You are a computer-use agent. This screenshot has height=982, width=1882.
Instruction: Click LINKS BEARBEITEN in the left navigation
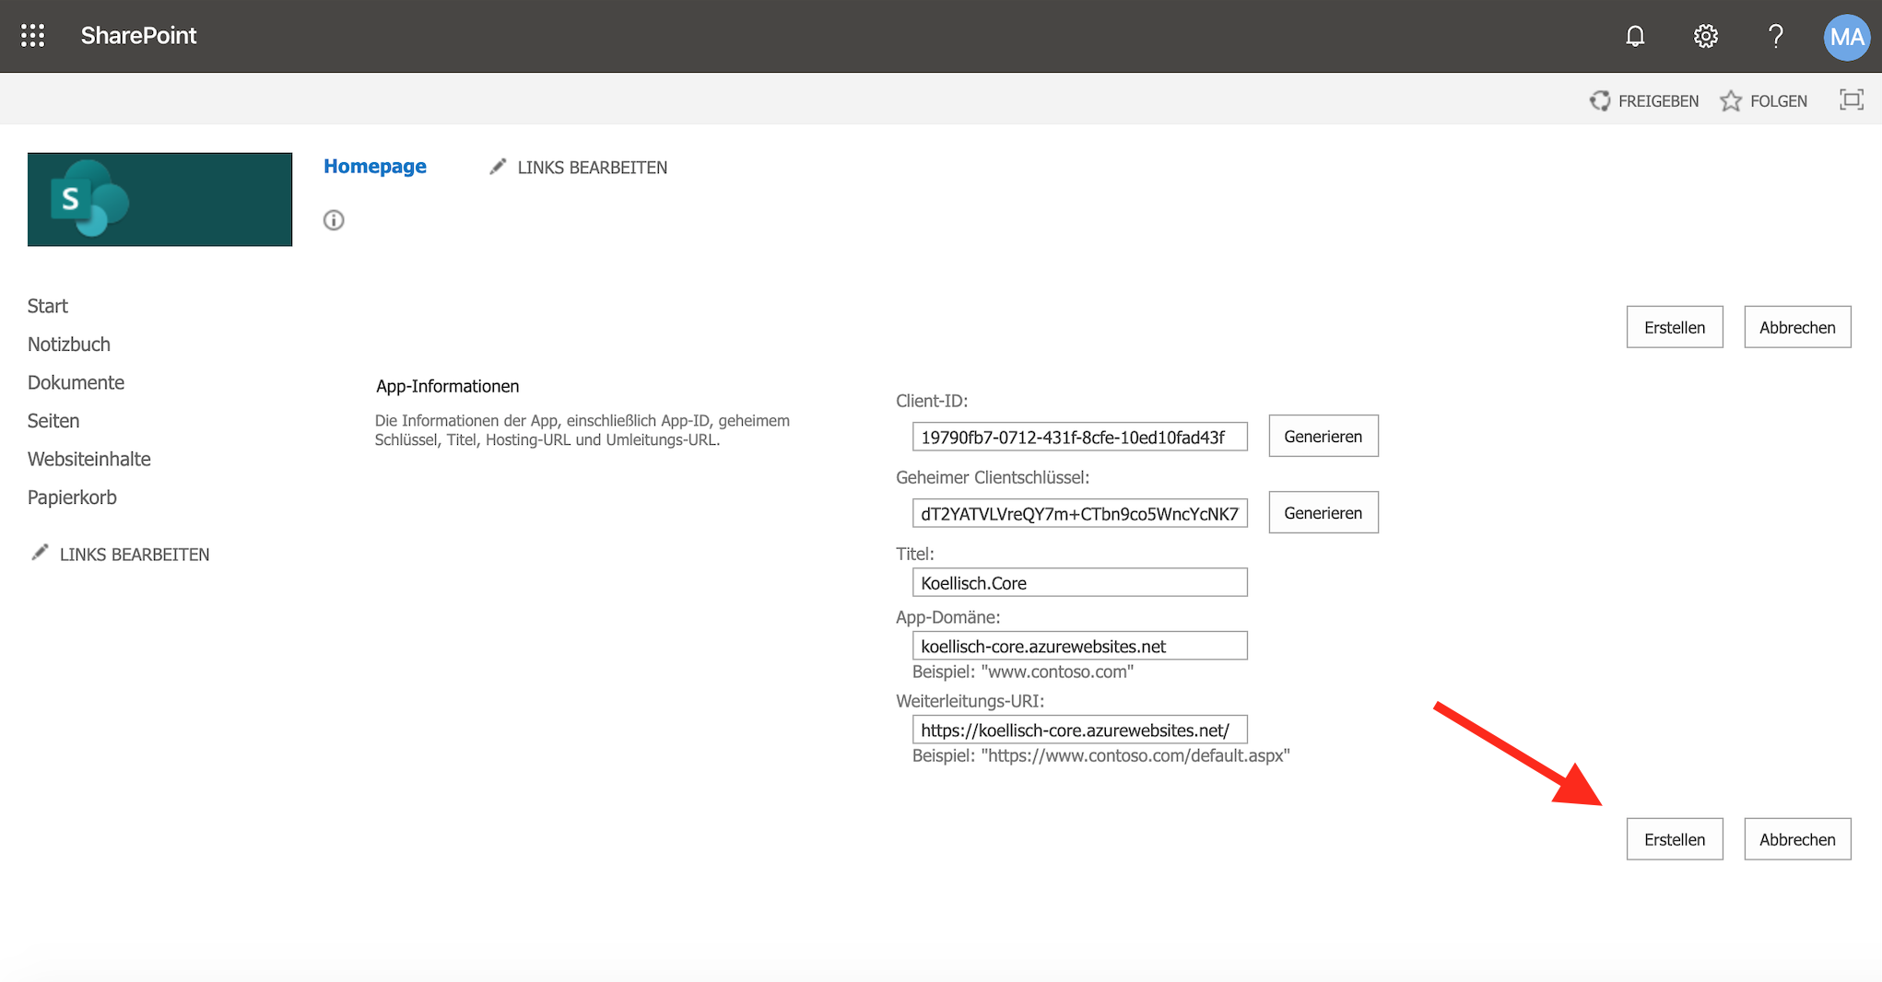coord(135,555)
